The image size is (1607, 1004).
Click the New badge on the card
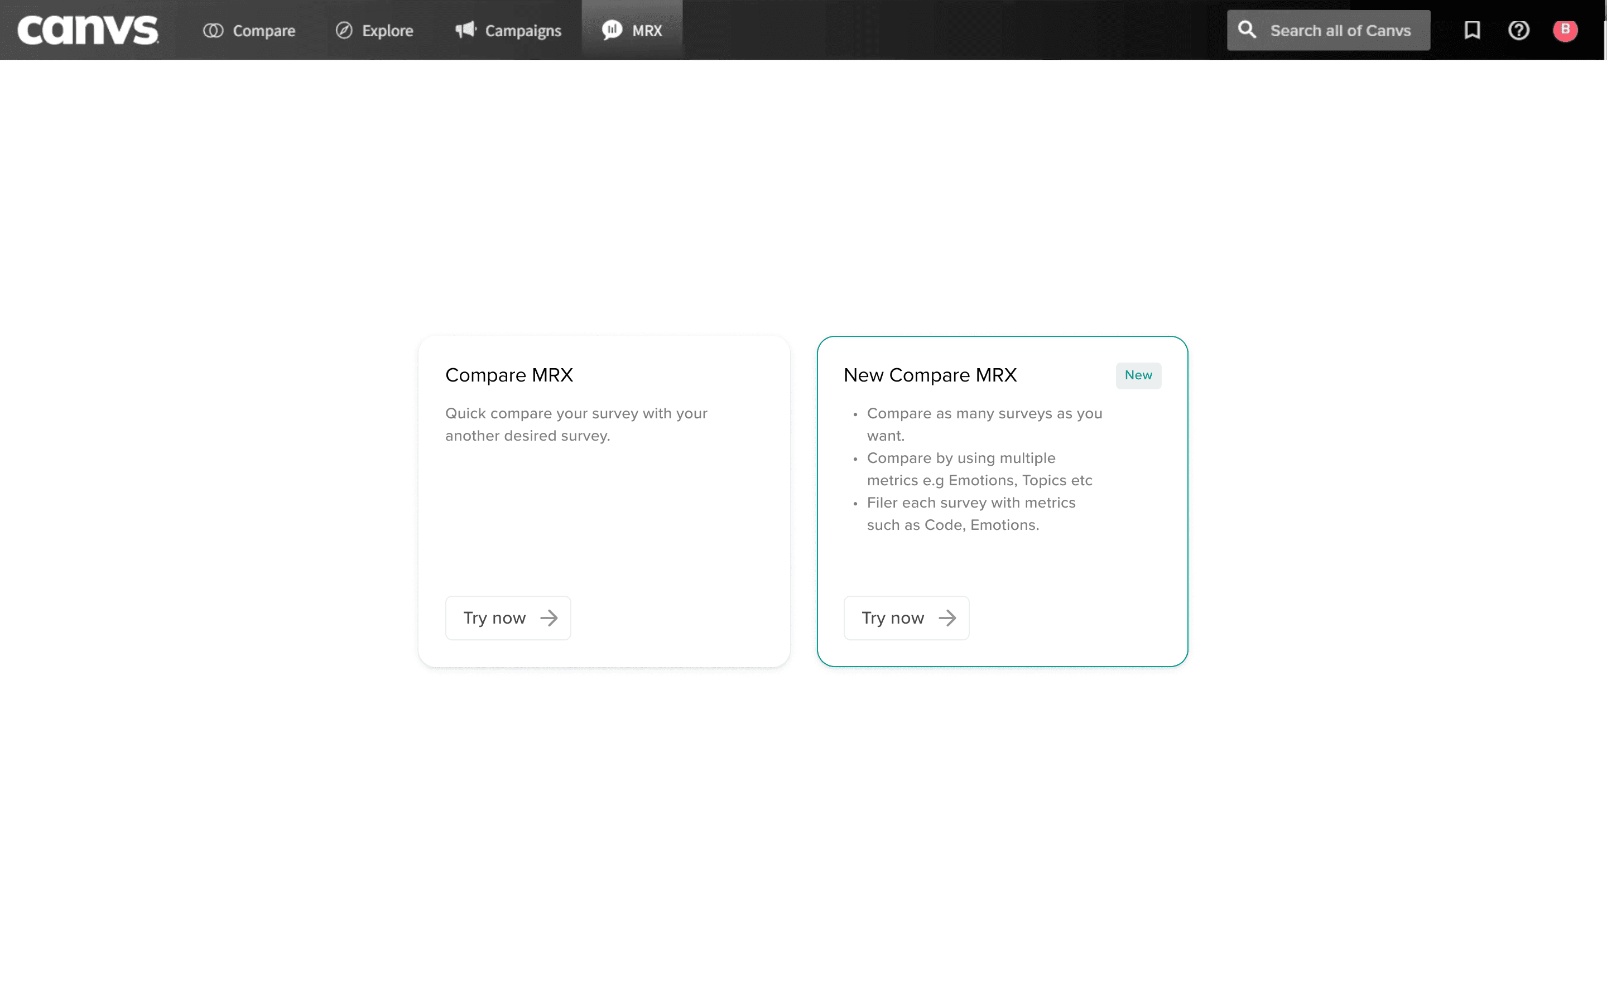pos(1138,375)
